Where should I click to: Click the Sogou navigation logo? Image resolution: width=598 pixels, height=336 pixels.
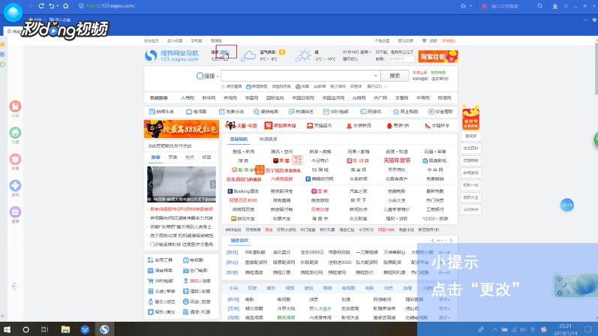point(172,55)
